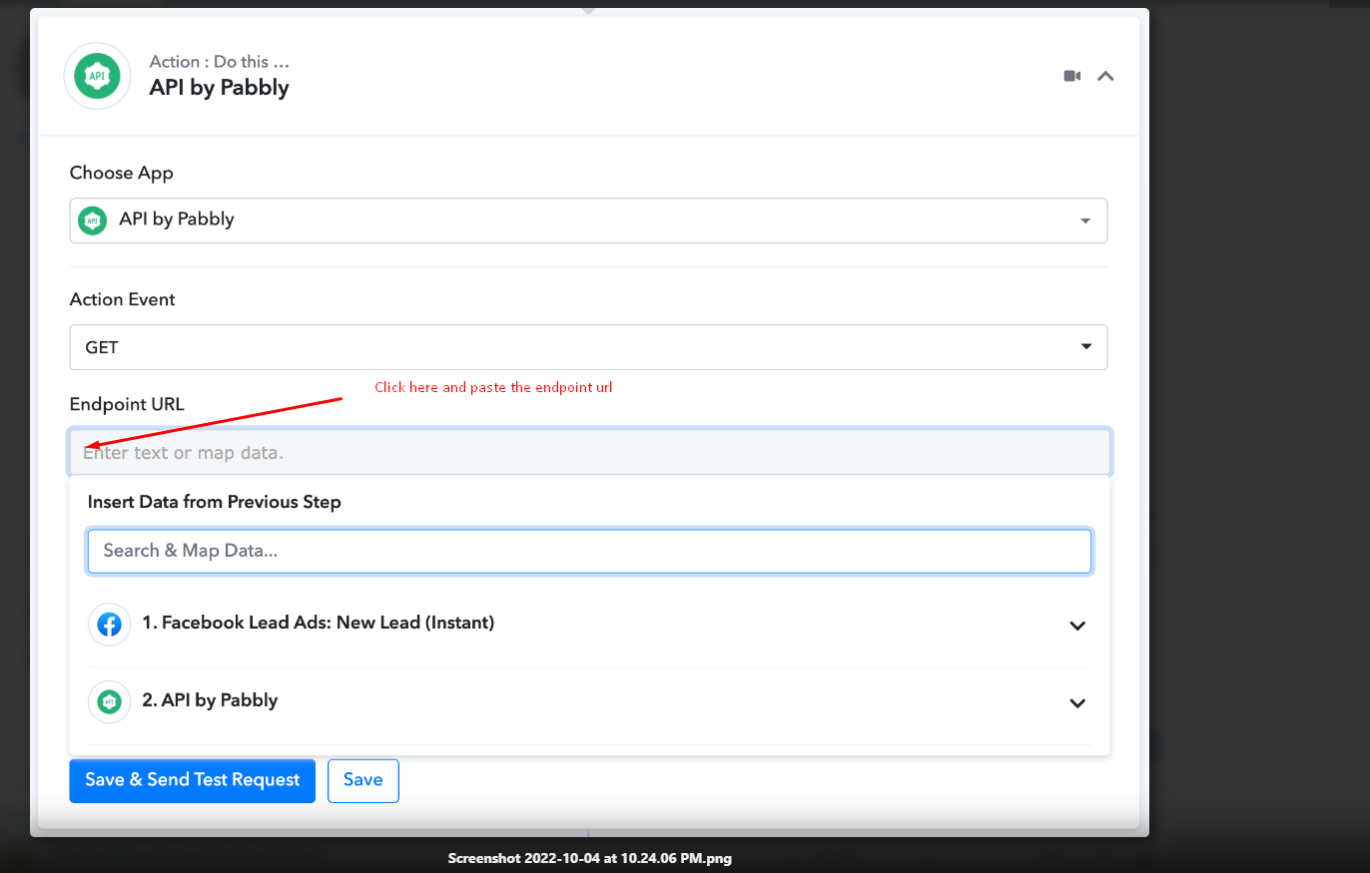1370x873 pixels.
Task: Click the Insert Data from Previous Step heading
Action: tap(215, 502)
